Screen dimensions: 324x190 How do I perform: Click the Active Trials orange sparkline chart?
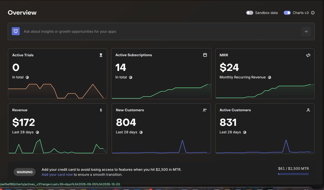(58, 91)
